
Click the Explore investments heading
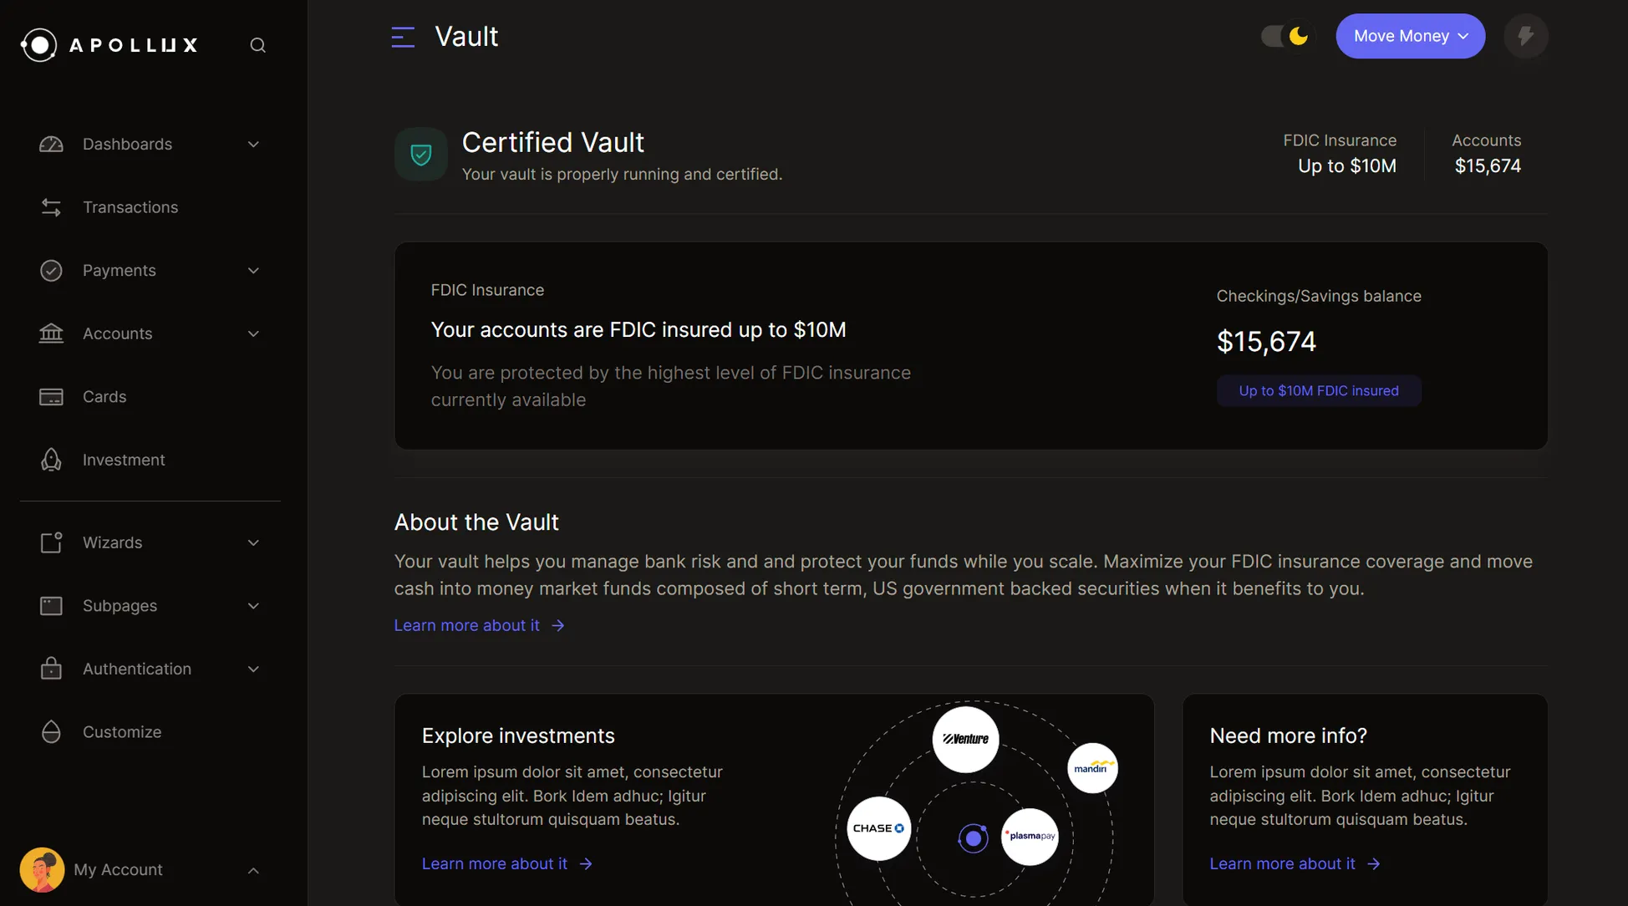(518, 735)
